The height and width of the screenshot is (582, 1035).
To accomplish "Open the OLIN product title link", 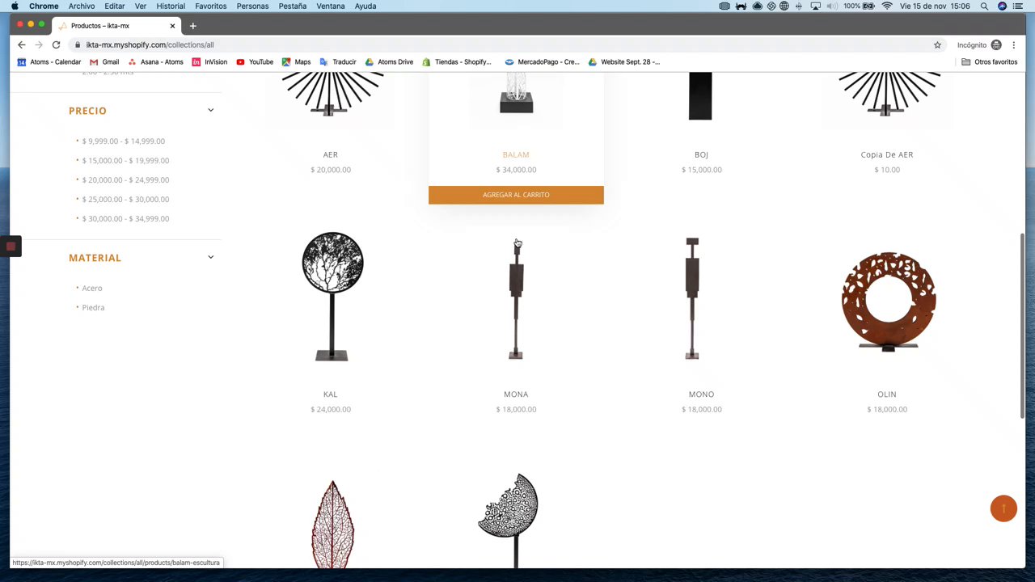I will [x=887, y=394].
